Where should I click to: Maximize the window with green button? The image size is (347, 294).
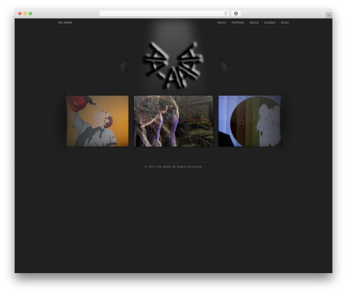point(31,13)
